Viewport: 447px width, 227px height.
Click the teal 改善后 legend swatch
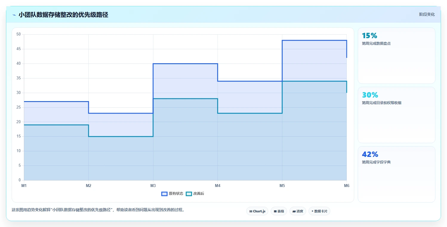(189, 194)
